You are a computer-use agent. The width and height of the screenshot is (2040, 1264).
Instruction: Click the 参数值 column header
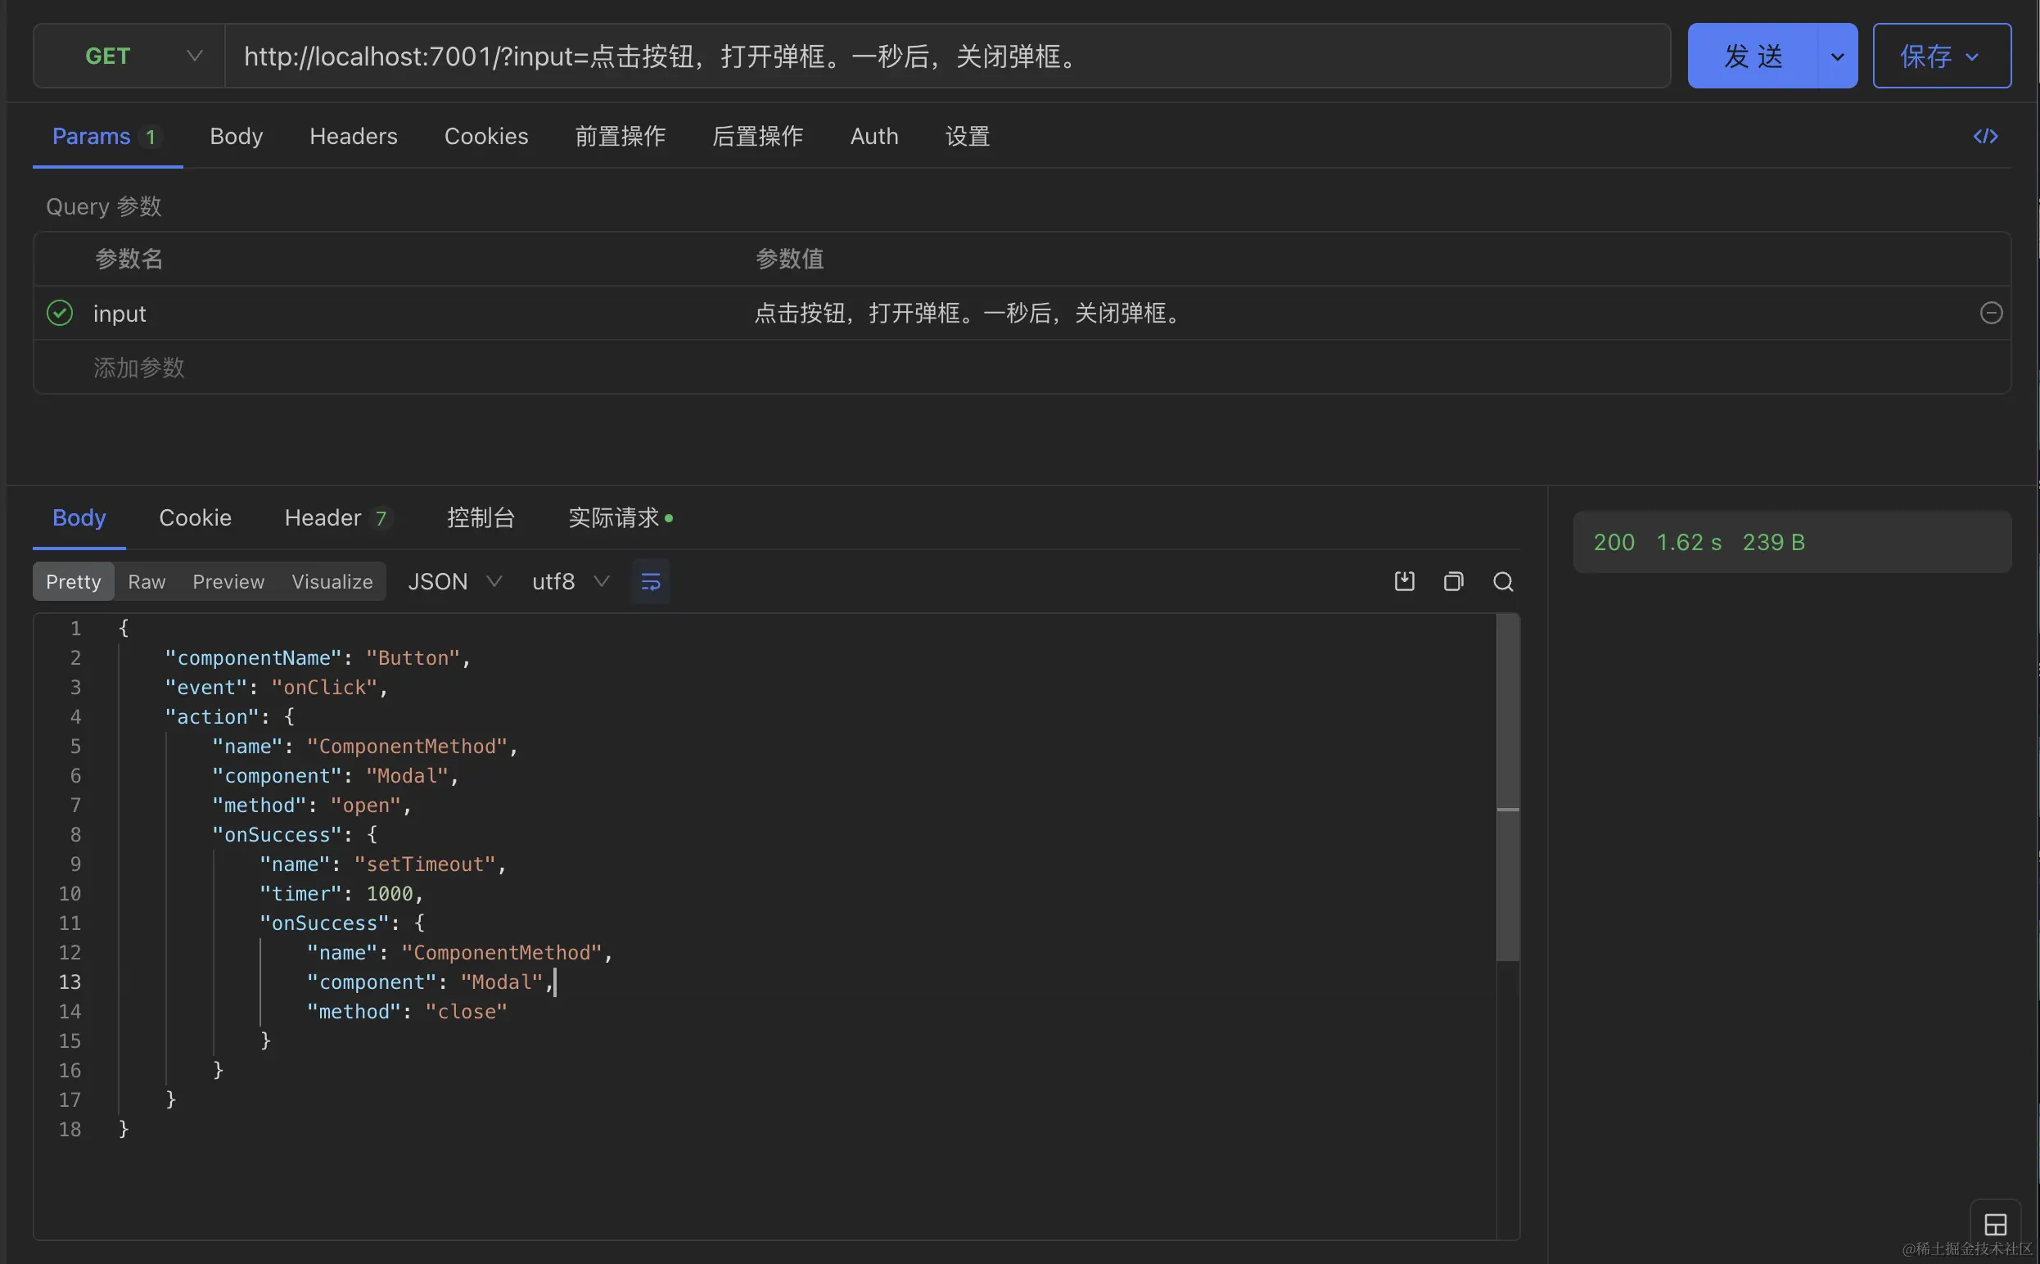(789, 259)
